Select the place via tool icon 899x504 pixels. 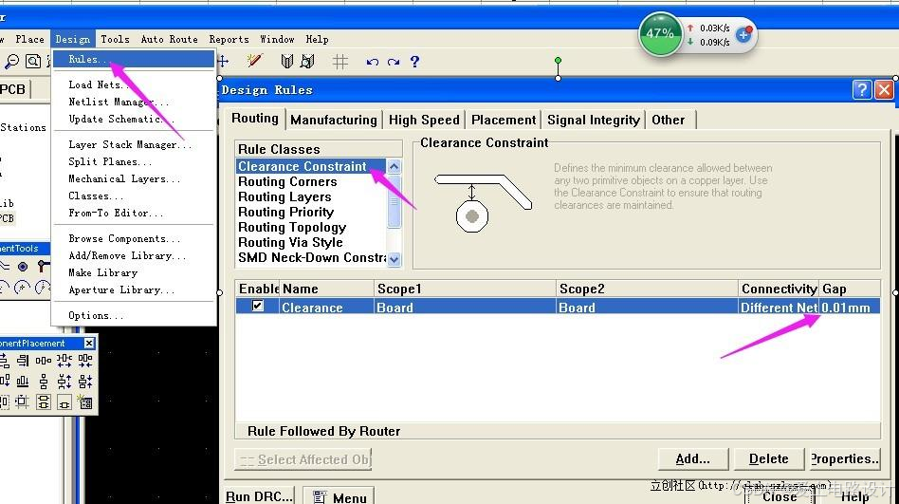click(x=23, y=267)
